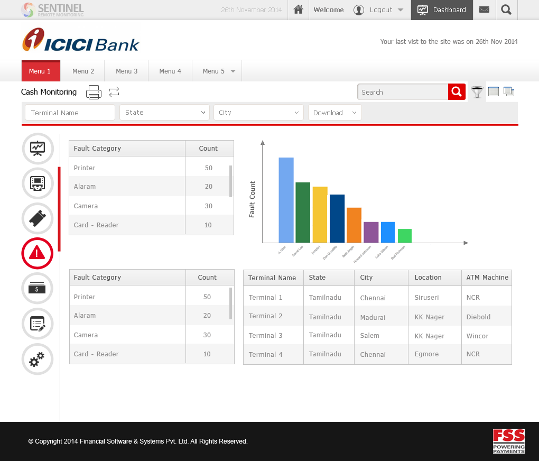Click the filter funnel icon
The width and height of the screenshot is (539, 461).
click(x=477, y=92)
